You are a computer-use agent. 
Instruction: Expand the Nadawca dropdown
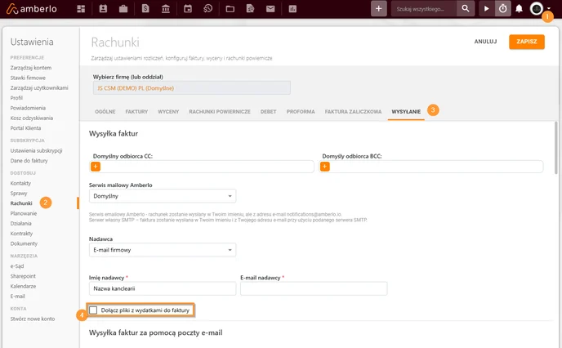click(x=163, y=250)
